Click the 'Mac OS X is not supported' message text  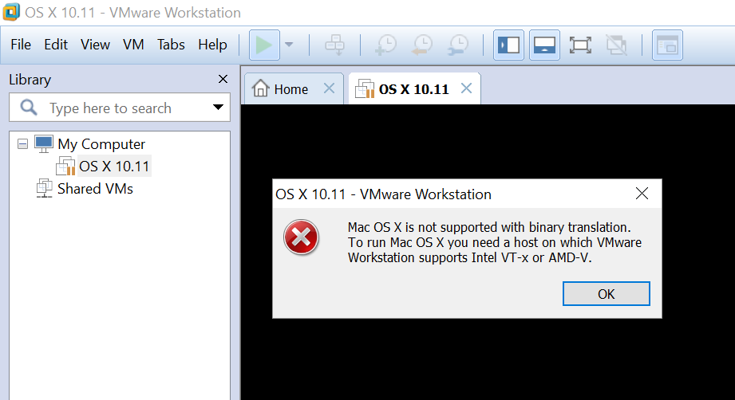click(x=495, y=242)
